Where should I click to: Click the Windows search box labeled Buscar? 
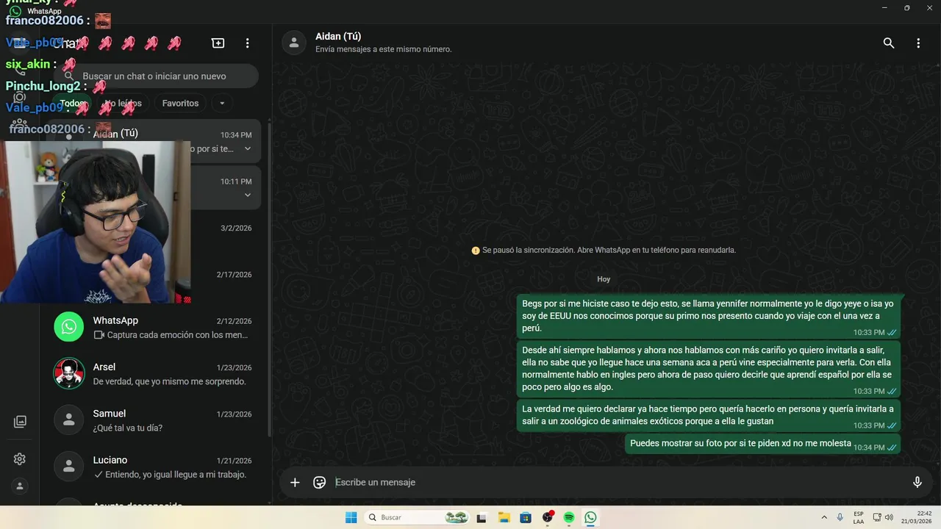[x=417, y=517]
